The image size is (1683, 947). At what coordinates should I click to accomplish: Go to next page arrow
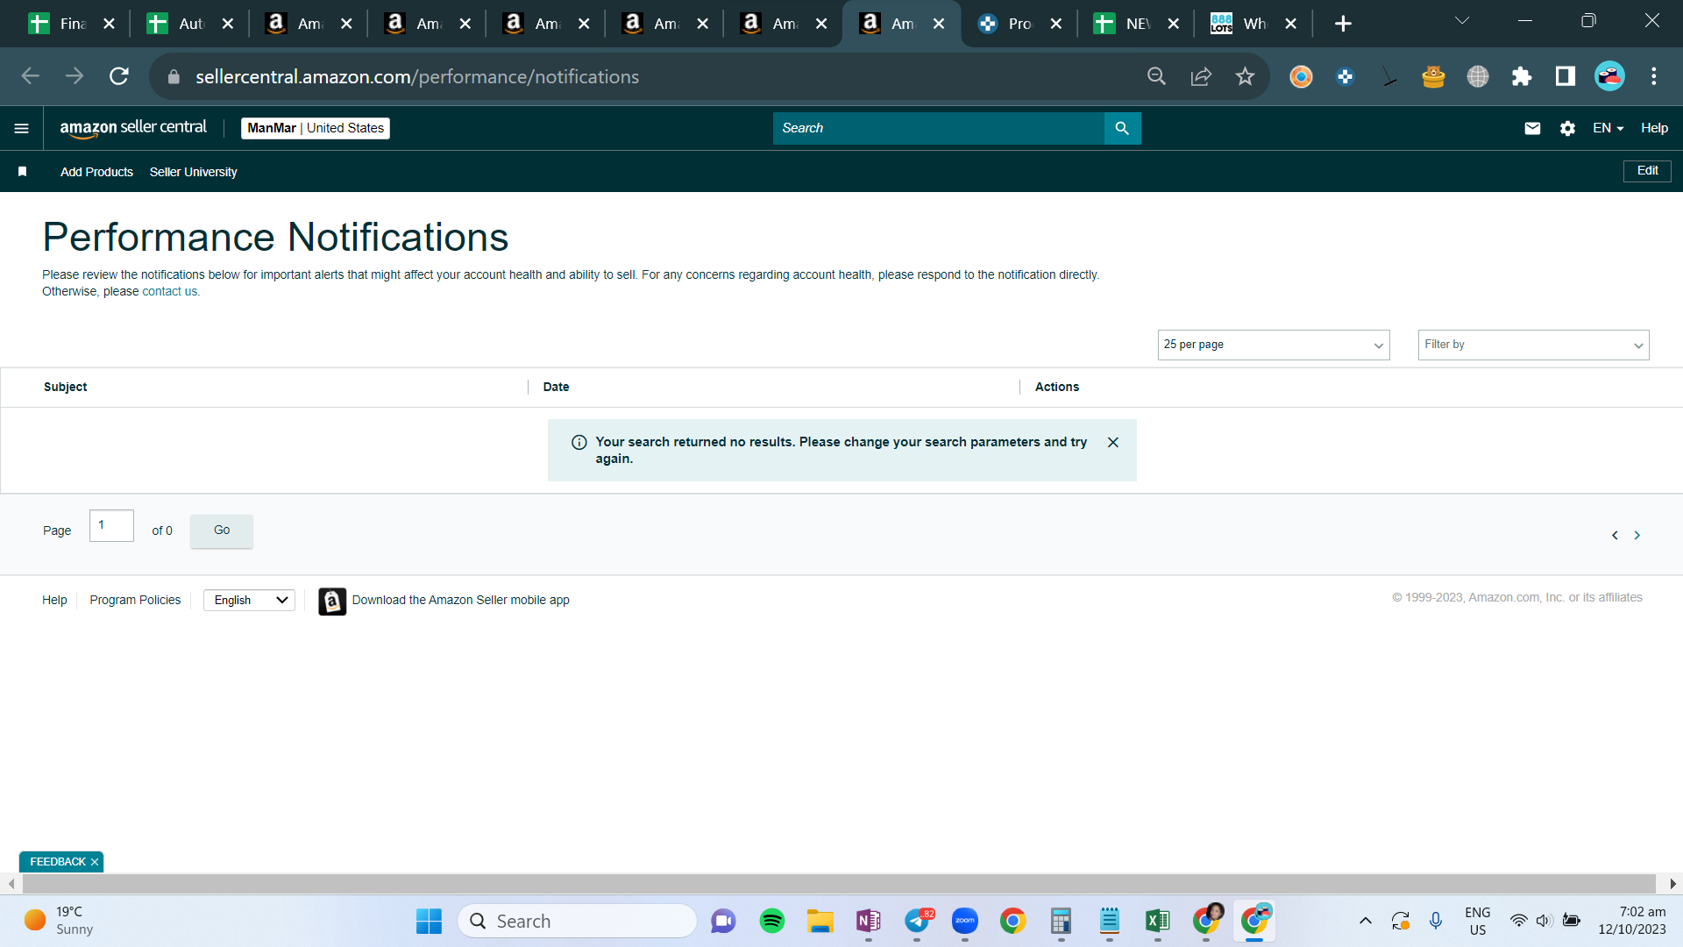point(1637,535)
